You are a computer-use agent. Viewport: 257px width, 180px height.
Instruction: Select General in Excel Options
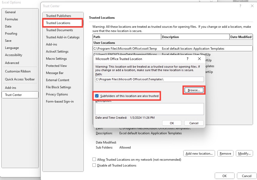(10, 12)
